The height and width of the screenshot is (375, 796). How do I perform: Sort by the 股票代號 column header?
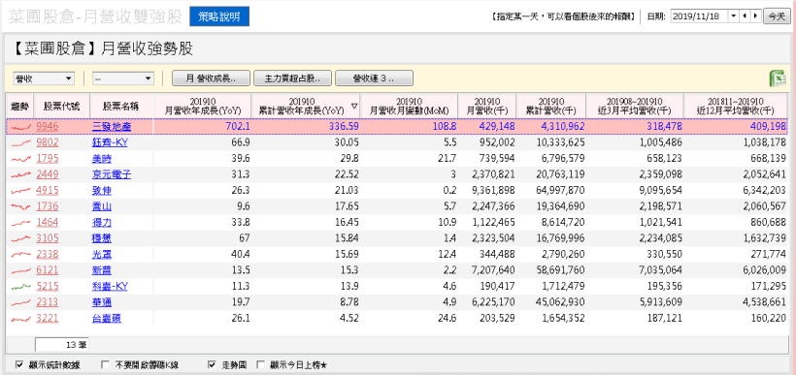tap(62, 106)
